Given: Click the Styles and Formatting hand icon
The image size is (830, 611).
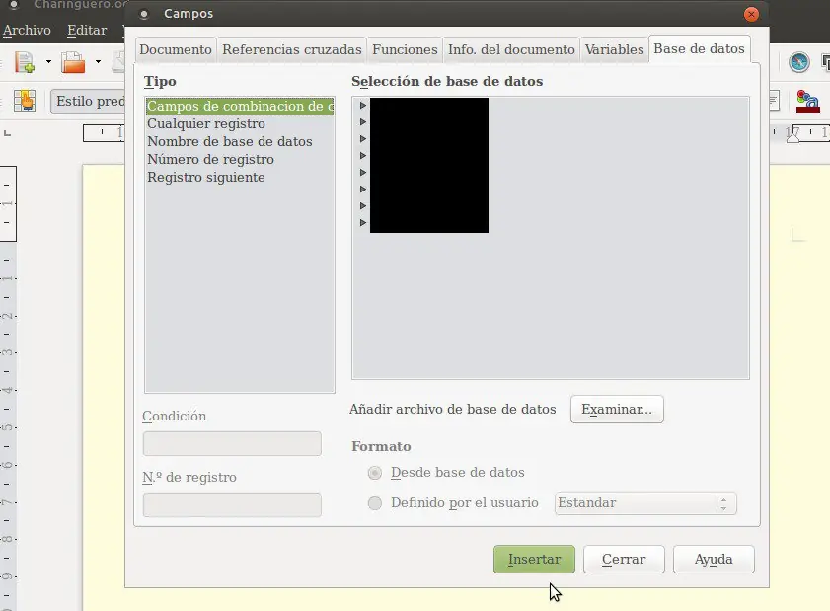Looking at the screenshot, I should pos(25,101).
